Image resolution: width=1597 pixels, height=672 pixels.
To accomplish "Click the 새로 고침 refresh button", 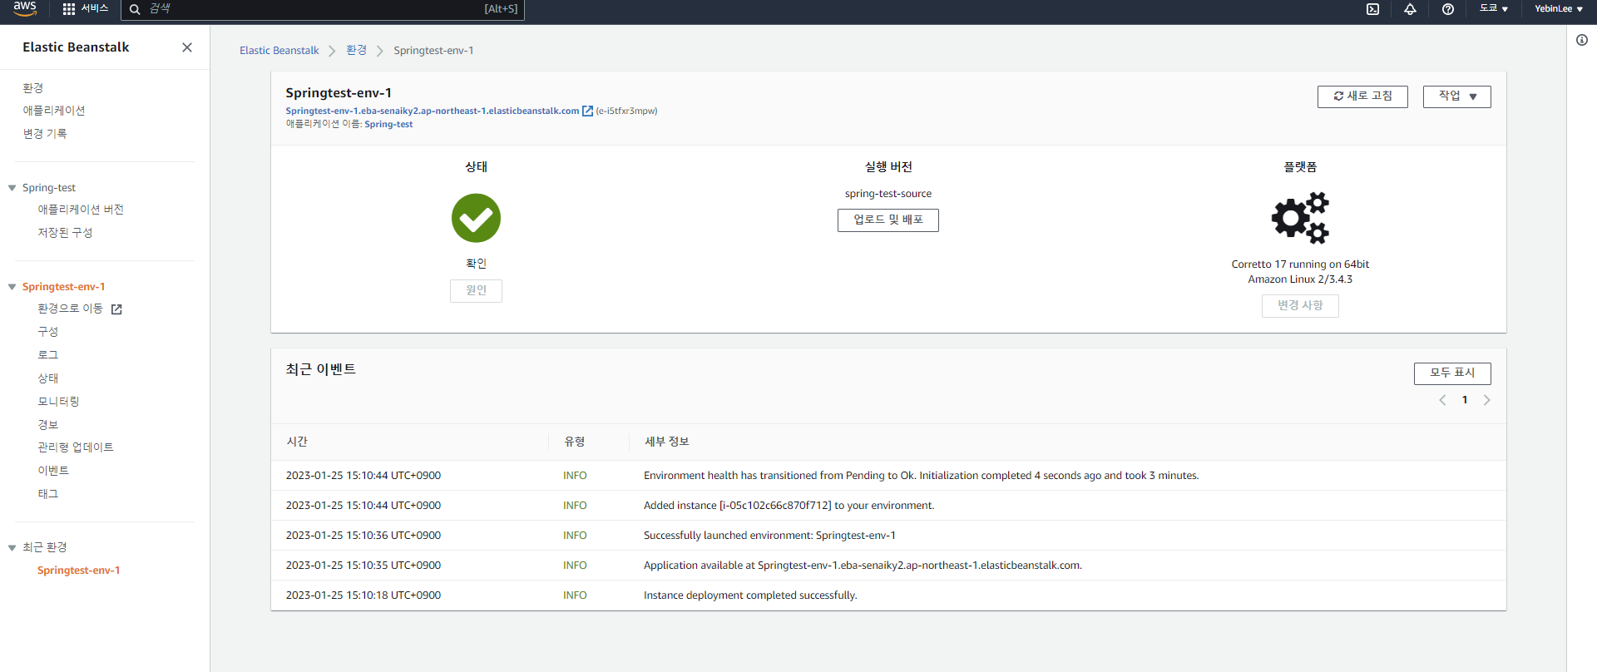I will [x=1362, y=96].
